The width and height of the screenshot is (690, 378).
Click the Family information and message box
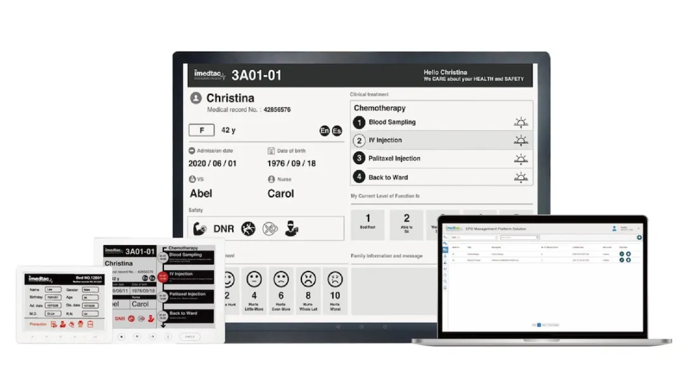click(394, 291)
